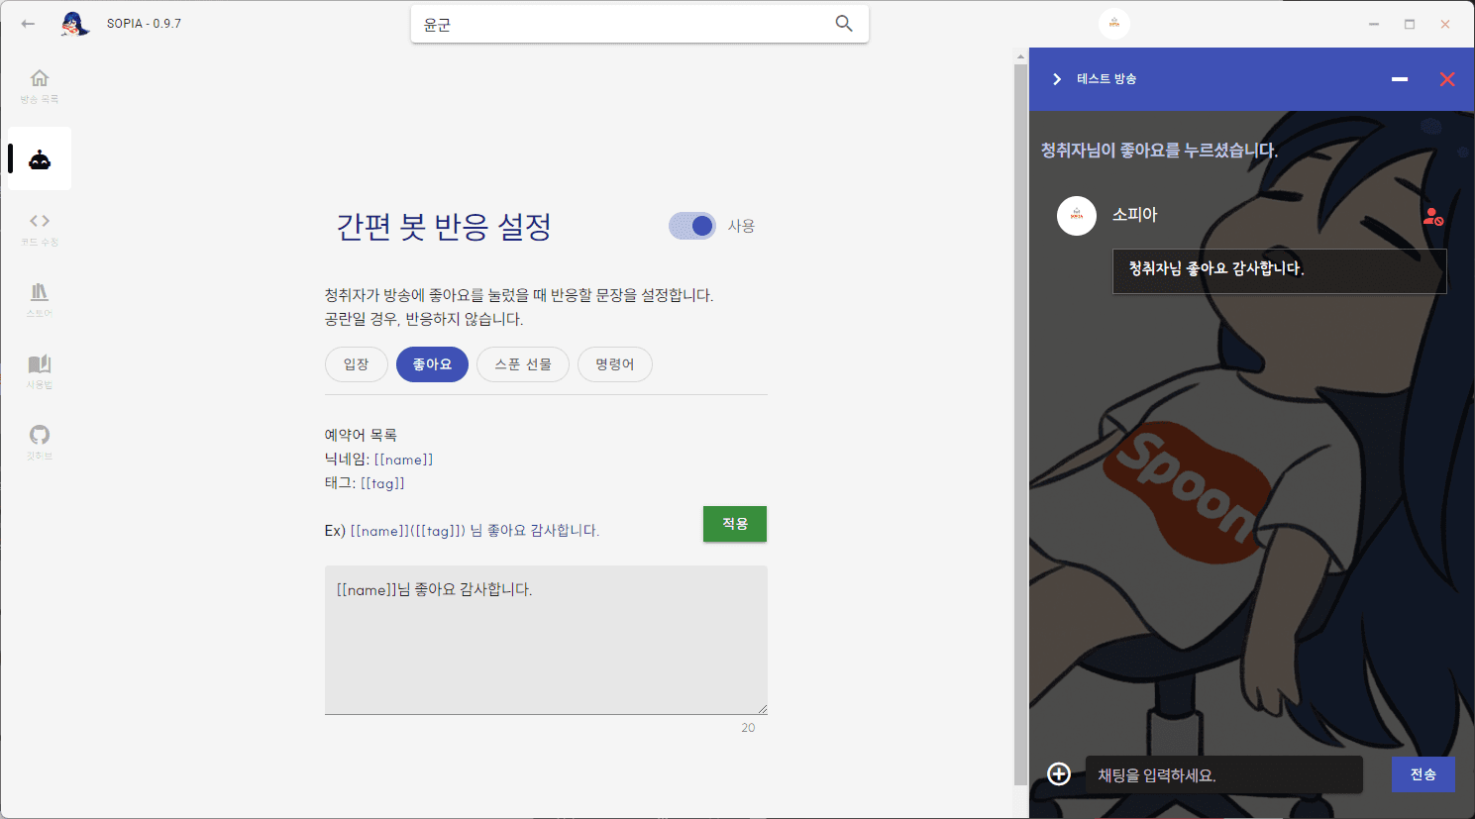The image size is (1475, 819).
Task: Click the Ex) example sentence line
Action: coord(462,531)
